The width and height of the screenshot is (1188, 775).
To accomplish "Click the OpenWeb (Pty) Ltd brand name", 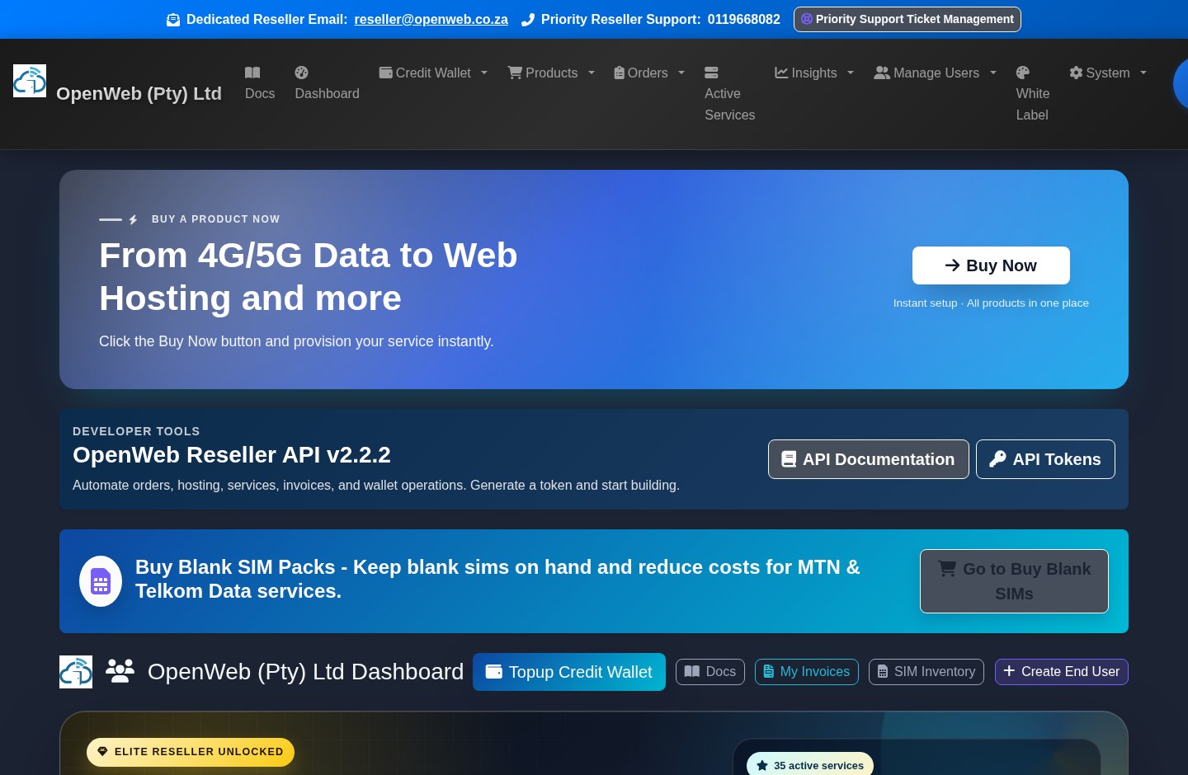I will click(x=139, y=93).
